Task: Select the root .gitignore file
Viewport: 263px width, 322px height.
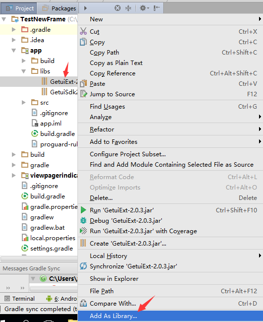Action: point(39,186)
